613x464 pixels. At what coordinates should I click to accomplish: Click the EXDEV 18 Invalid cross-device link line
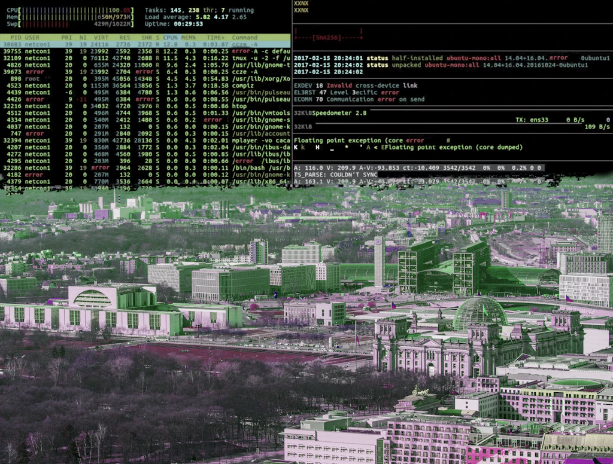point(356,86)
